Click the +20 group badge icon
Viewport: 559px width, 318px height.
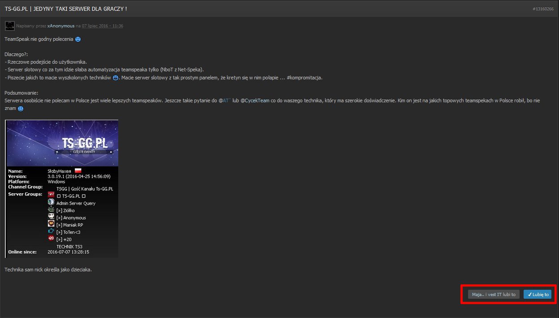click(x=51, y=239)
